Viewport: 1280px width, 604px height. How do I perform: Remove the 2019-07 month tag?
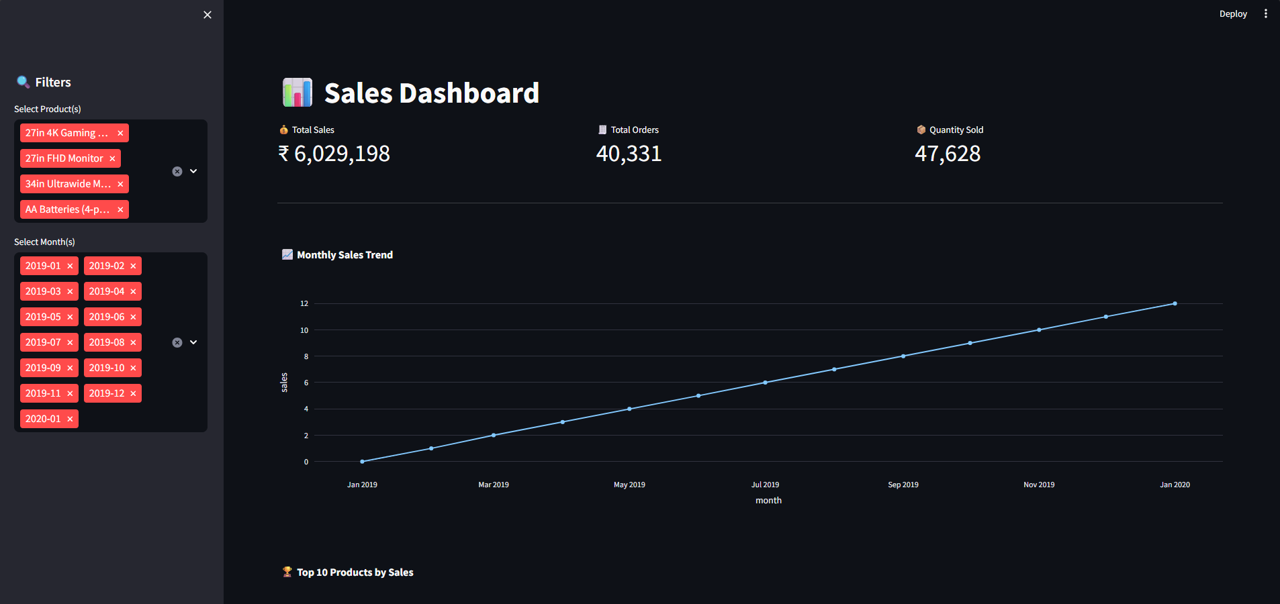[70, 342]
